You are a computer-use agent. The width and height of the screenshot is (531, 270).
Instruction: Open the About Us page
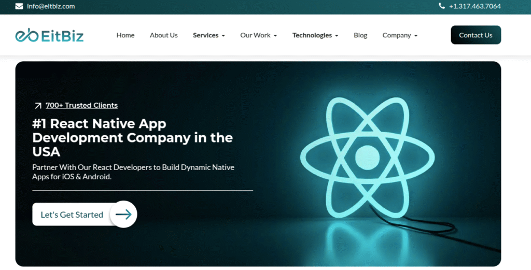point(163,35)
